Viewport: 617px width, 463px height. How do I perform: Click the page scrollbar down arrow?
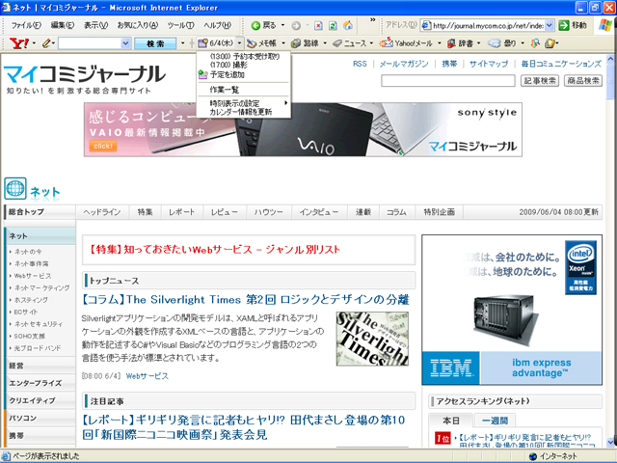[610, 442]
